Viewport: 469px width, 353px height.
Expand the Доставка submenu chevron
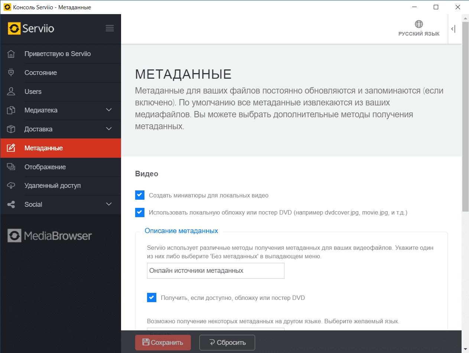pos(109,129)
